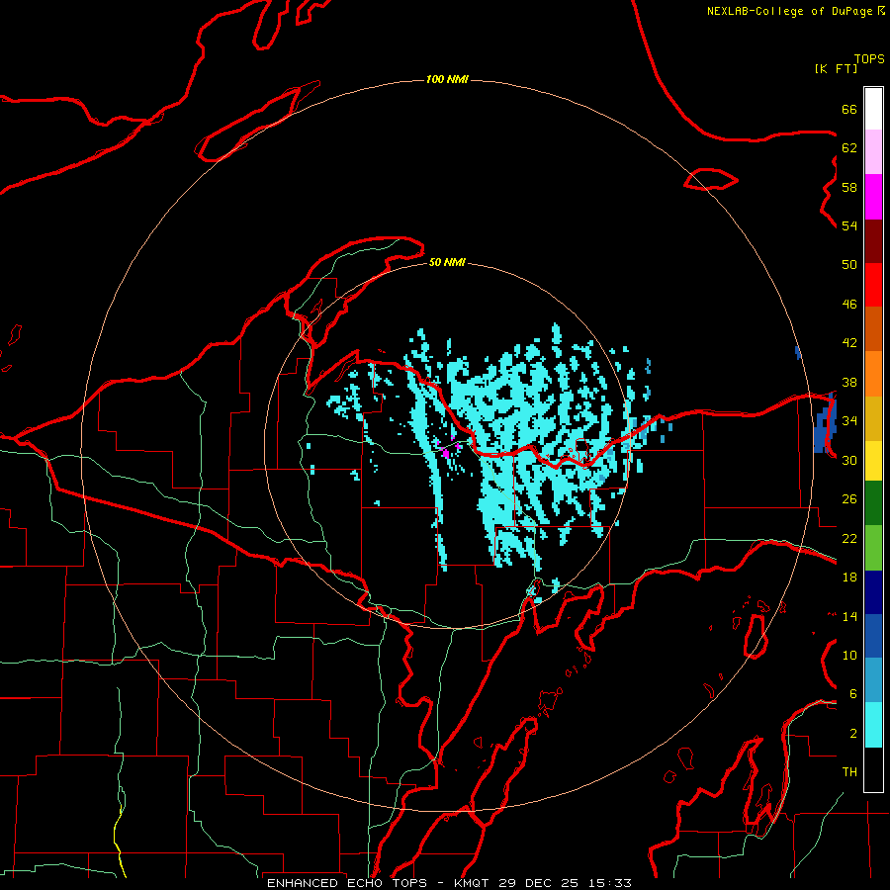Click the light green 26 kft swatch

point(873,548)
